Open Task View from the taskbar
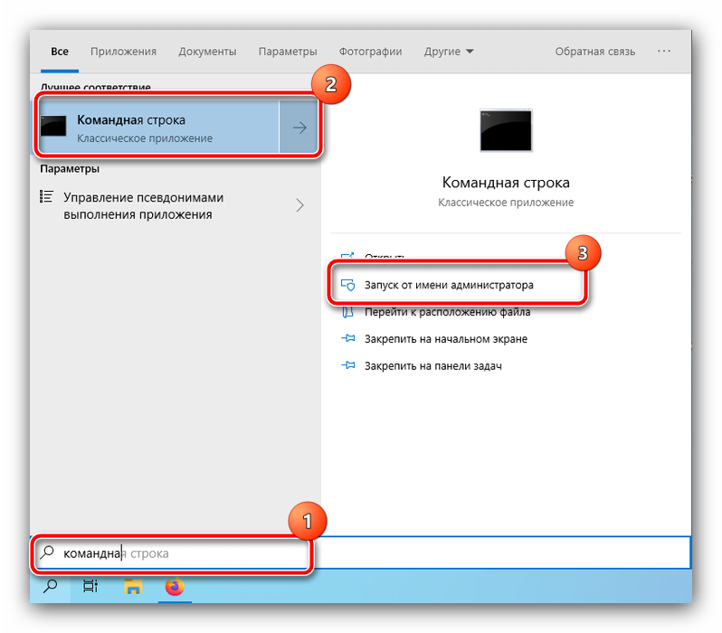Image resolution: width=722 pixels, height=633 pixels. 90,587
